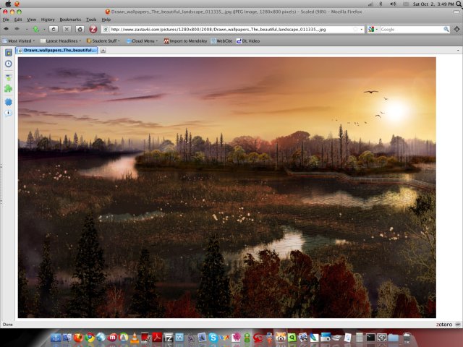
Task: Open the Edit menu
Action: pyautogui.click(x=18, y=20)
